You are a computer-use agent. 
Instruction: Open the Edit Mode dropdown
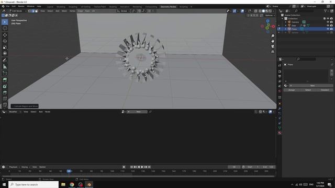pyautogui.click(x=17, y=11)
